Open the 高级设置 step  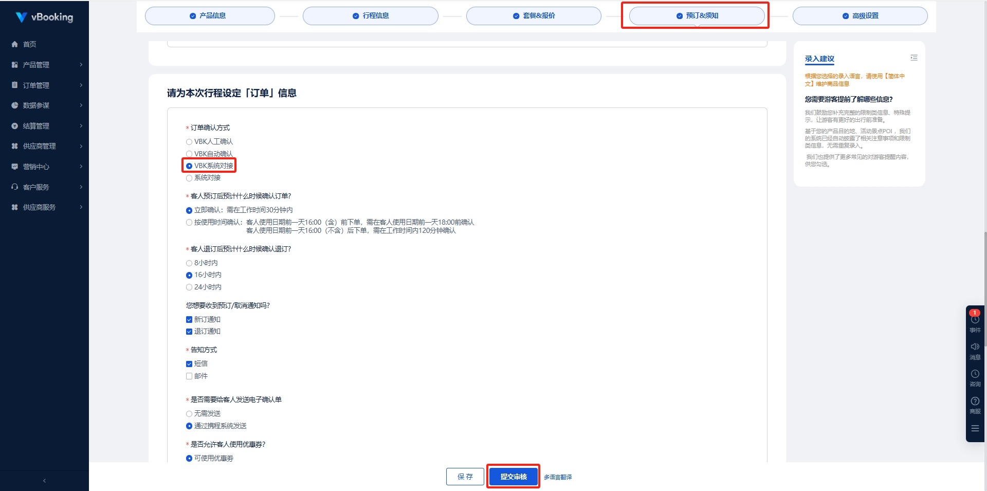coord(860,15)
